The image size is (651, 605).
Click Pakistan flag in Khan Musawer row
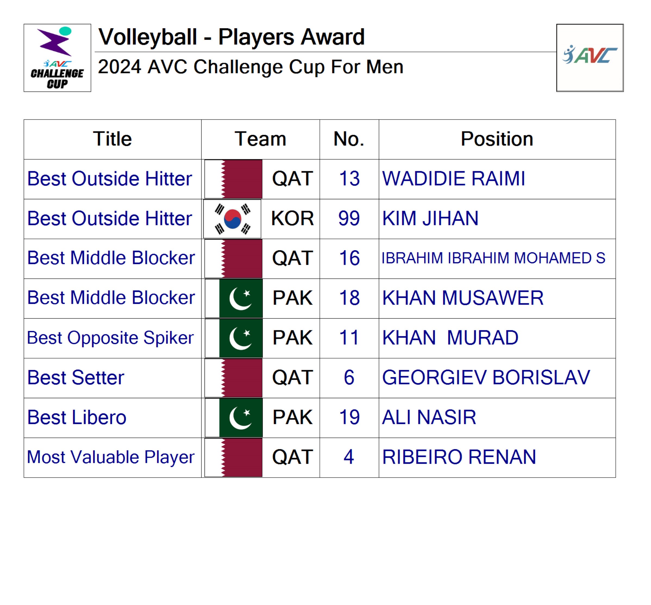click(234, 298)
